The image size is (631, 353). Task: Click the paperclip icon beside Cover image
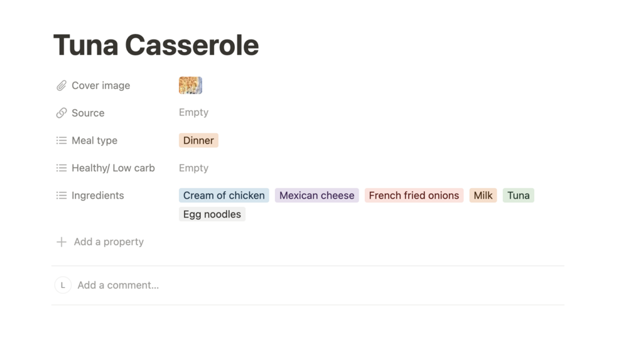coord(62,86)
